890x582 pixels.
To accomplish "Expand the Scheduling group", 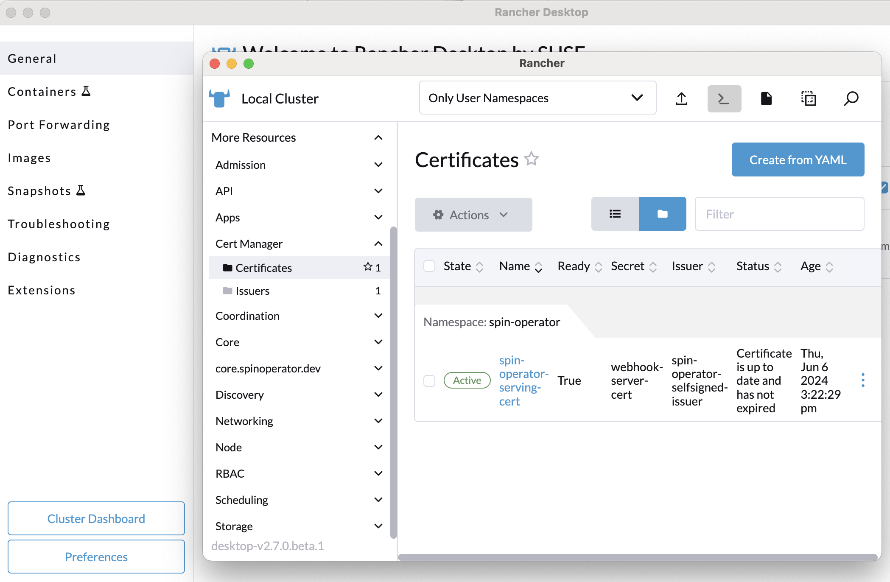I will click(378, 500).
